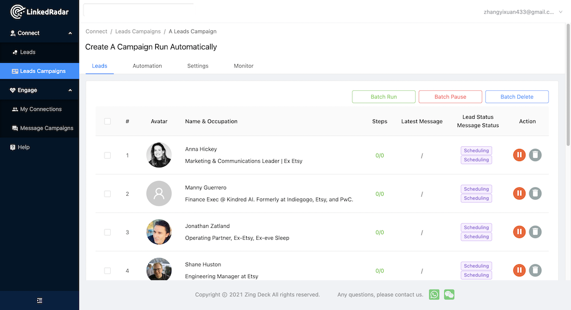The height and width of the screenshot is (310, 571).
Task: Open Message Campaigns in the sidebar
Action: [39, 128]
